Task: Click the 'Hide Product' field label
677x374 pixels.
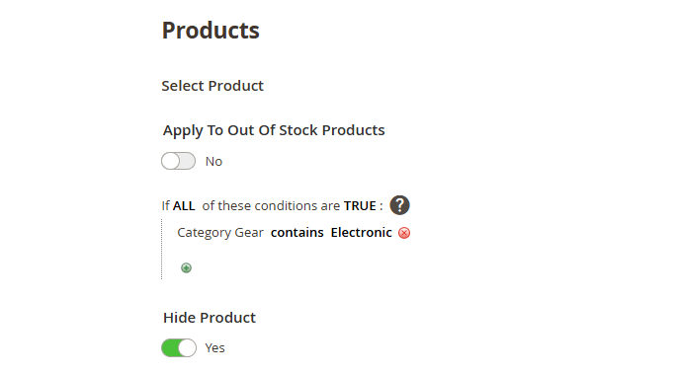Action: tap(210, 318)
